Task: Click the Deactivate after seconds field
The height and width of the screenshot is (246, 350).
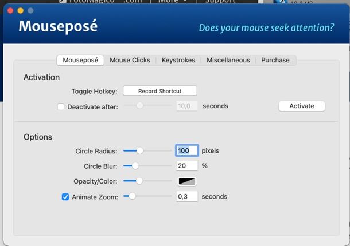Action: [x=187, y=106]
